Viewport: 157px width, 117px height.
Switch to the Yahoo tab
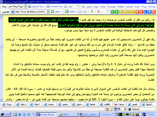[x=120, y=105]
